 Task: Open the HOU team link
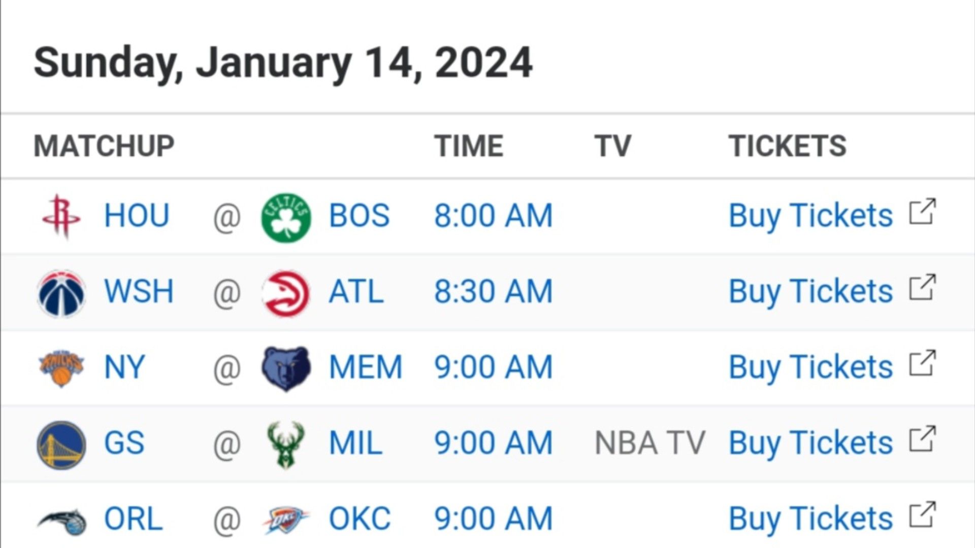coord(136,216)
